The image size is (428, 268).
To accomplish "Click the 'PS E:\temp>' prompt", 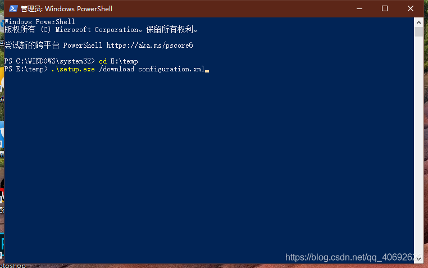I will pyautogui.click(x=26, y=69).
